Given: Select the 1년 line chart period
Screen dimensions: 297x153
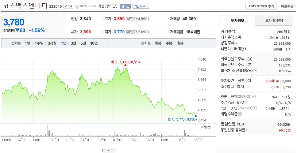Looking at the screenshot, I should tap(64, 43).
